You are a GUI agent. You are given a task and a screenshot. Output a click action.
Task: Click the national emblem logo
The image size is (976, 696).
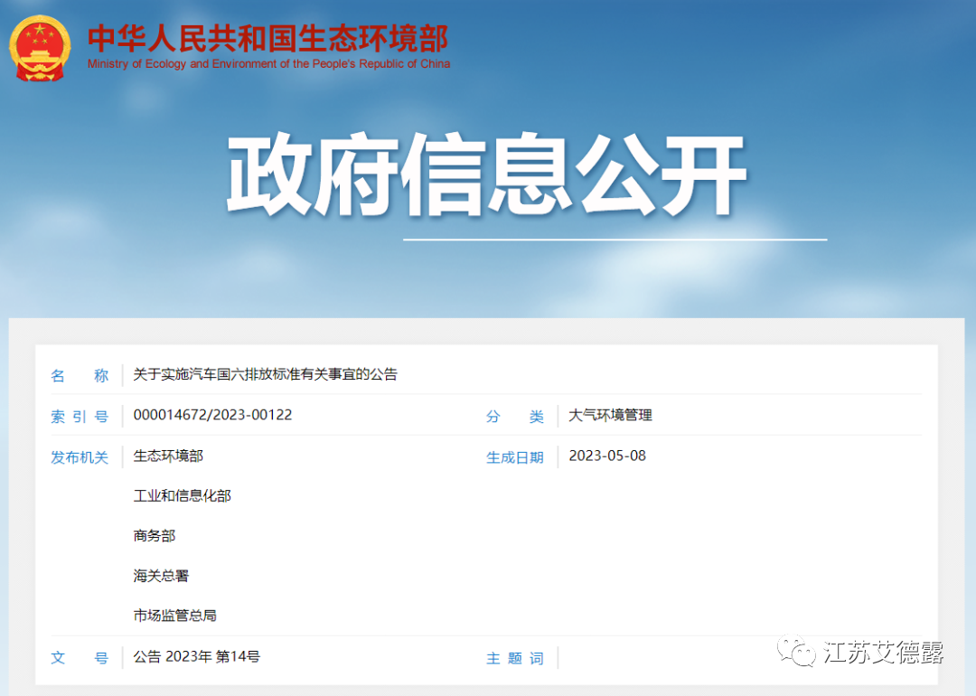tap(39, 47)
